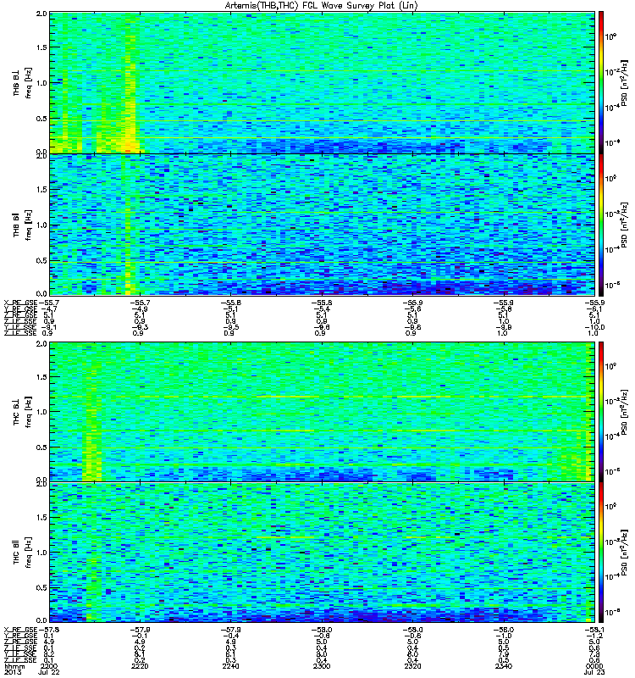Click the '1.5' tick on THB B⊥ frequency axis
Viewport: 635px width, 678px height.
41,47
